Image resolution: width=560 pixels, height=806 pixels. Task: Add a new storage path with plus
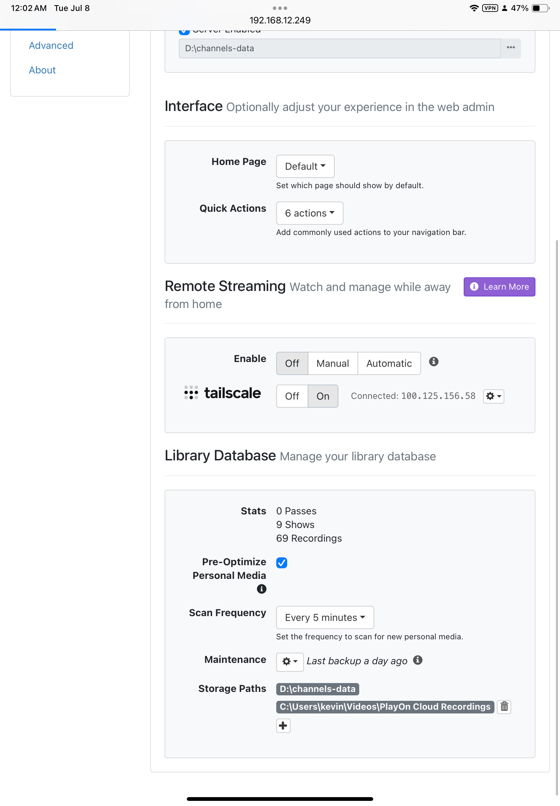[283, 725]
